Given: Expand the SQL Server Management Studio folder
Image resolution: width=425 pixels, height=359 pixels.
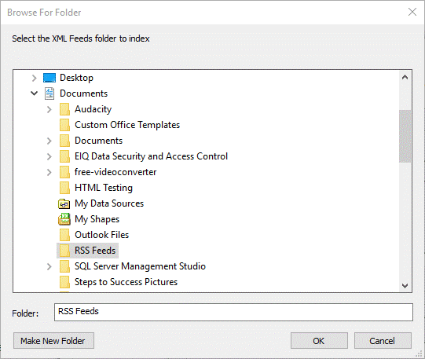Looking at the screenshot, I should pos(49,266).
